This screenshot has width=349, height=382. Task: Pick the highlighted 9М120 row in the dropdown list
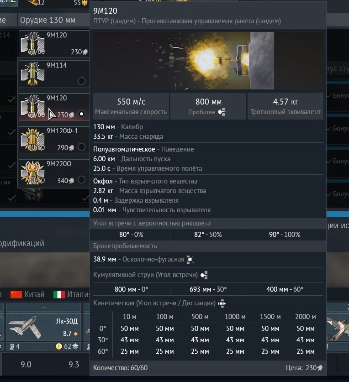(x=53, y=106)
